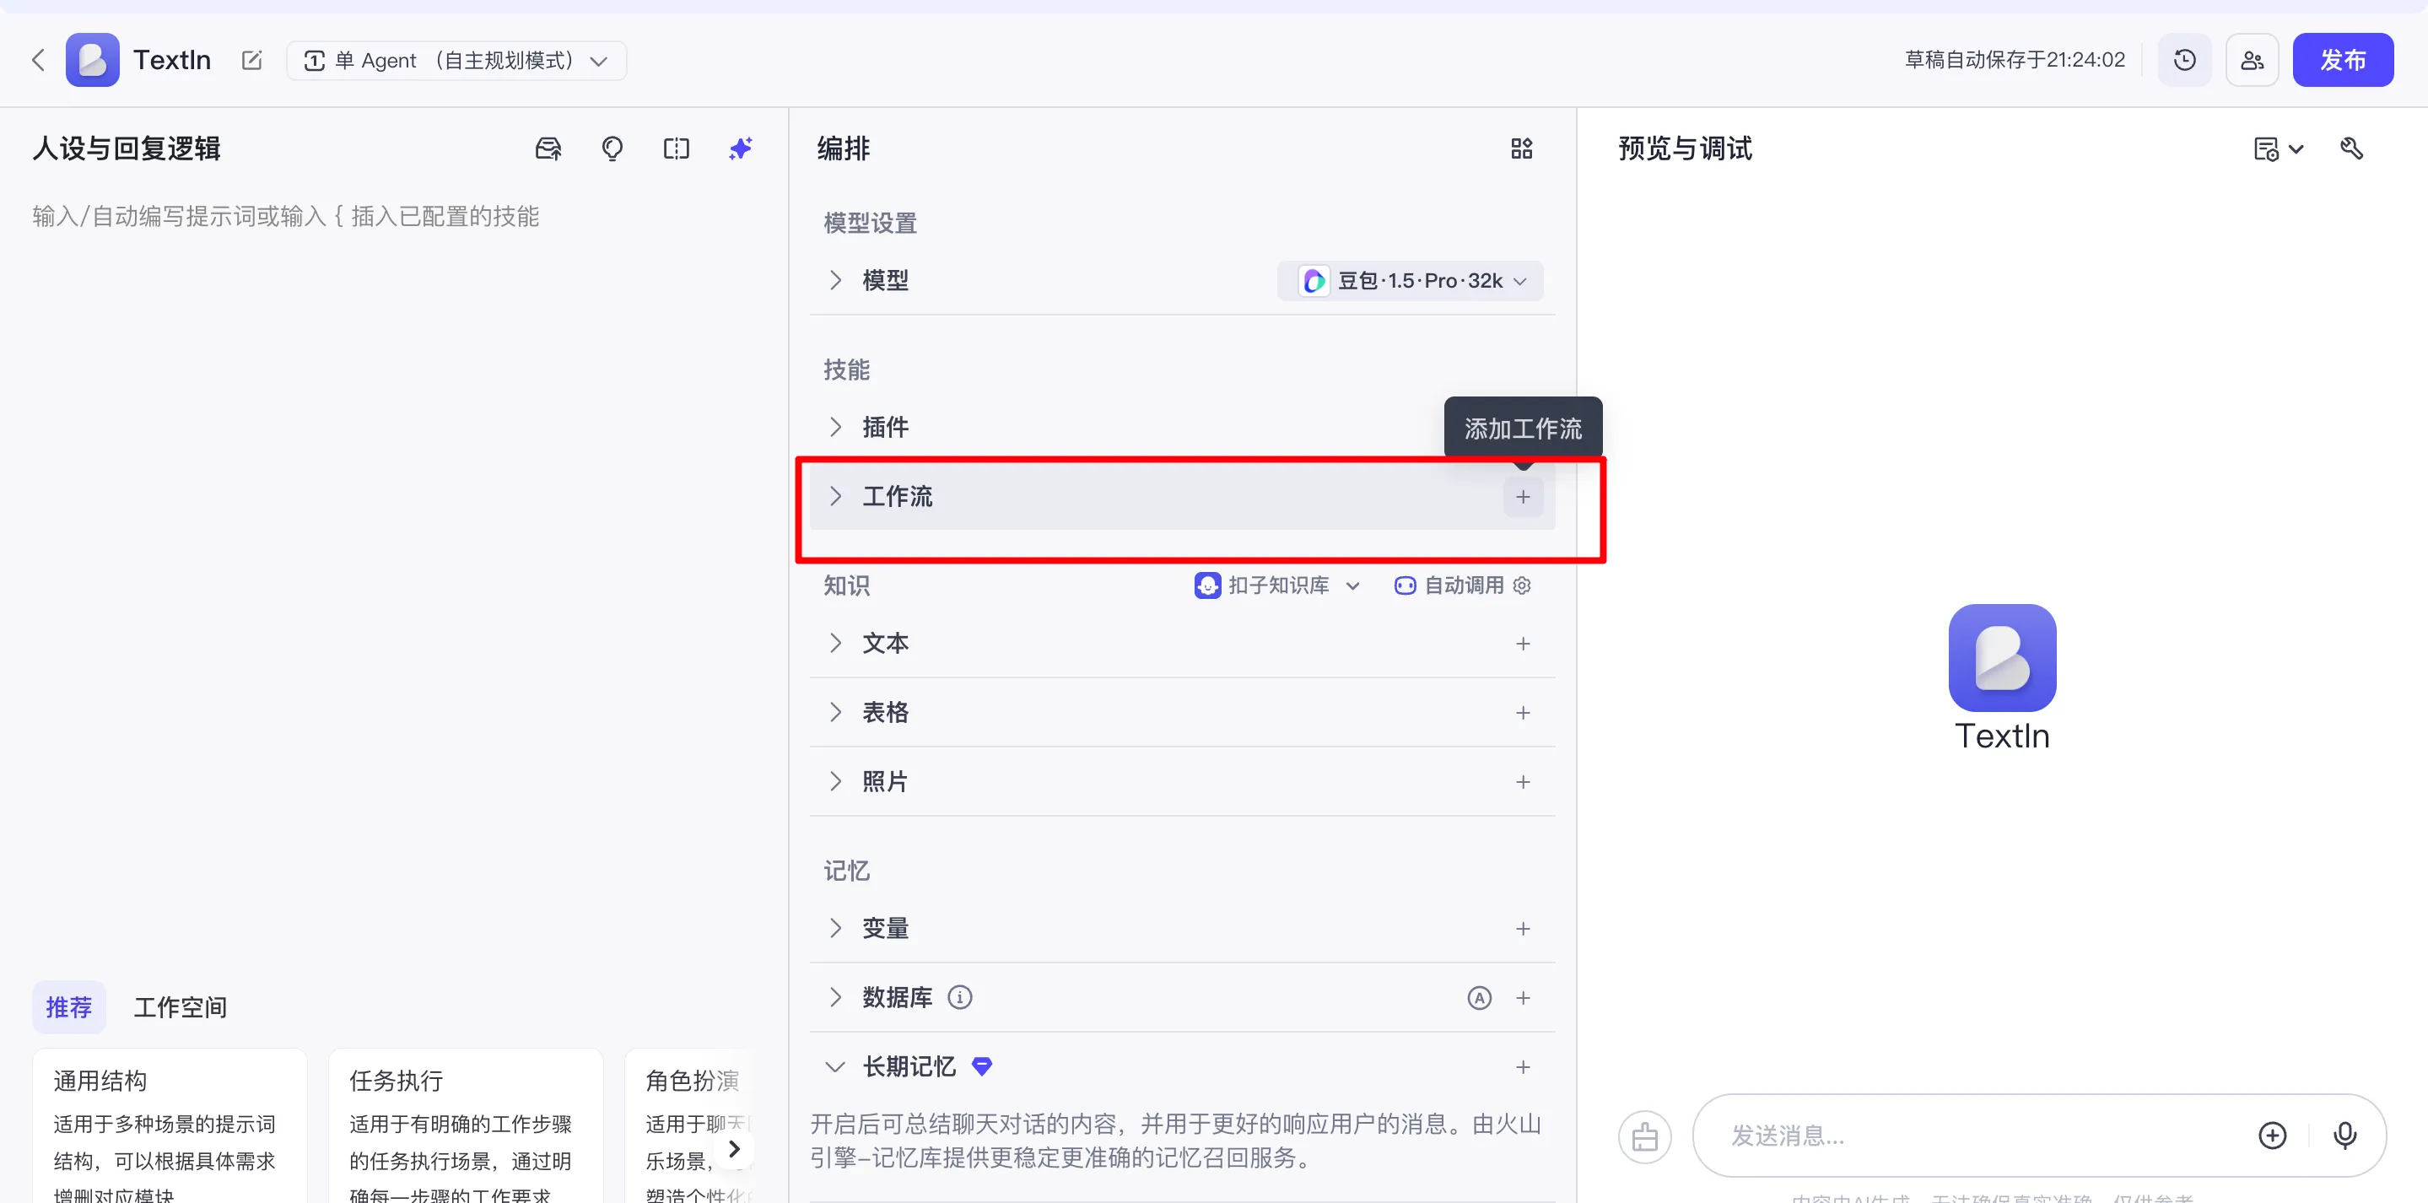The height and width of the screenshot is (1203, 2428).
Task: Switch to the 工作空间 tab
Action: (180, 1007)
